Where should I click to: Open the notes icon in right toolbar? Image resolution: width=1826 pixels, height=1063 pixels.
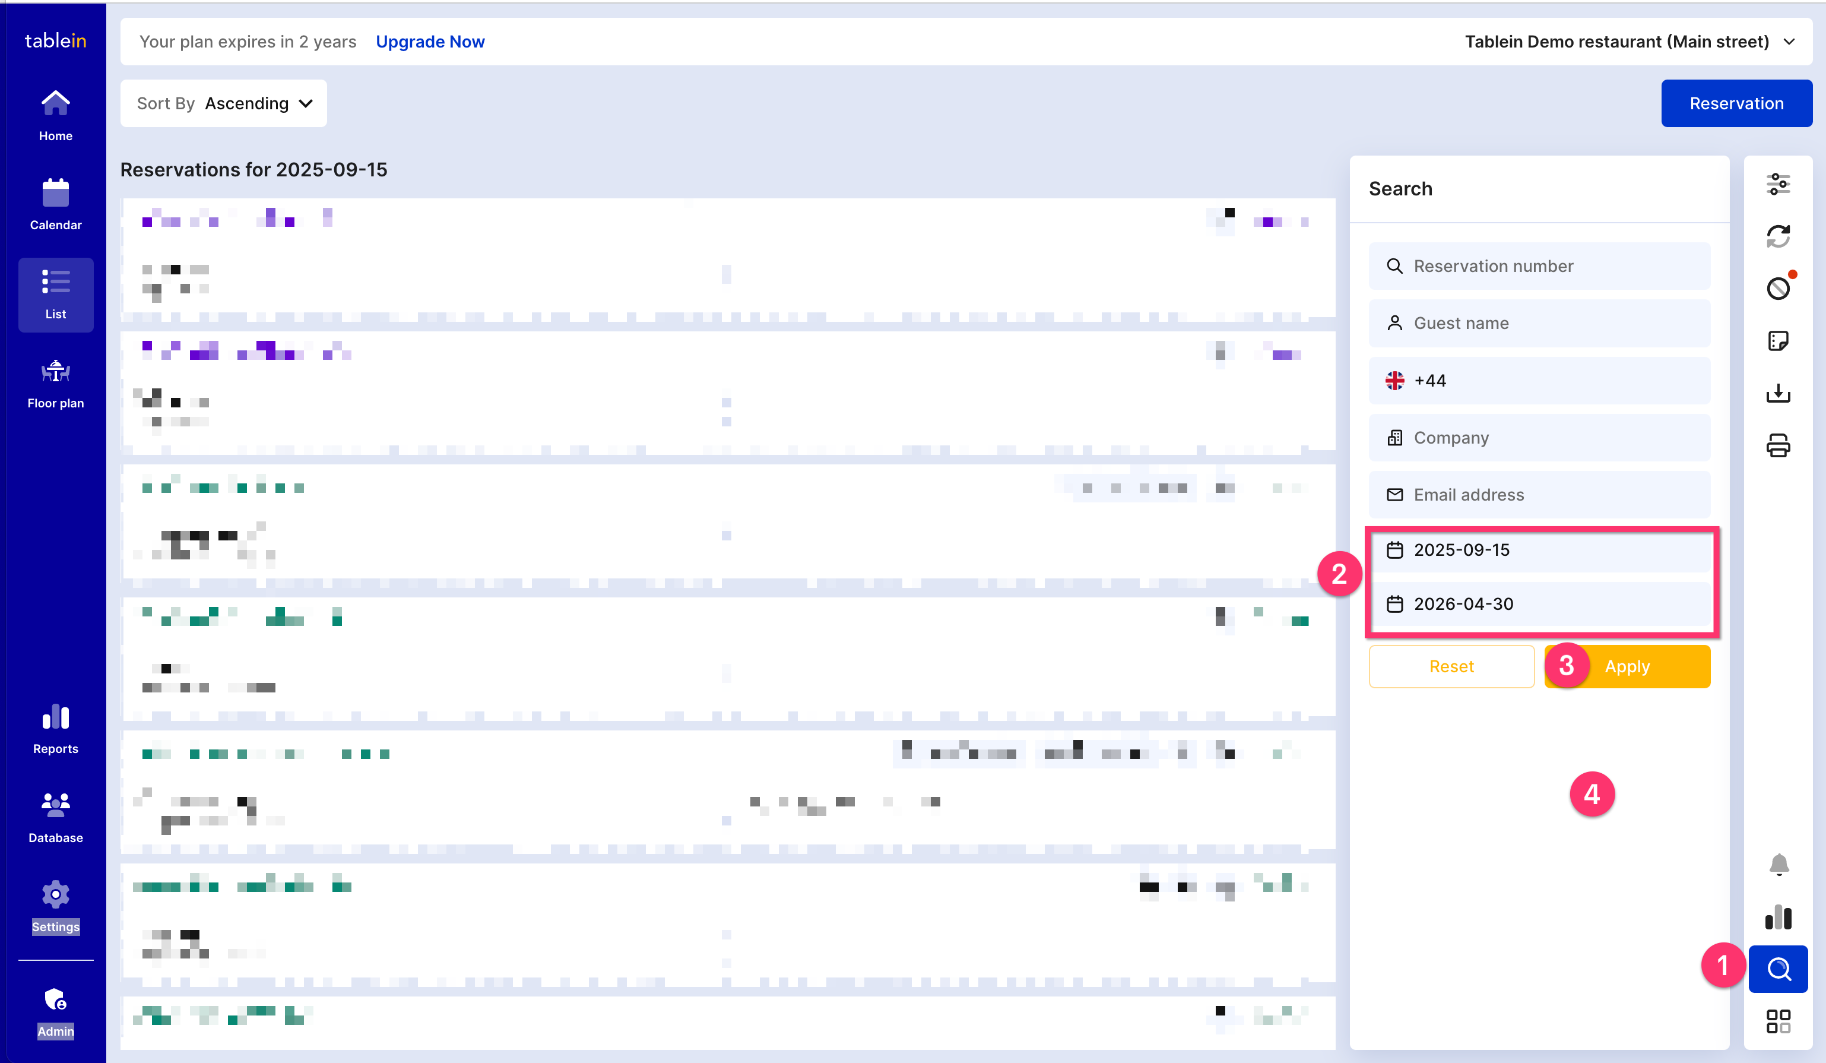(1777, 341)
